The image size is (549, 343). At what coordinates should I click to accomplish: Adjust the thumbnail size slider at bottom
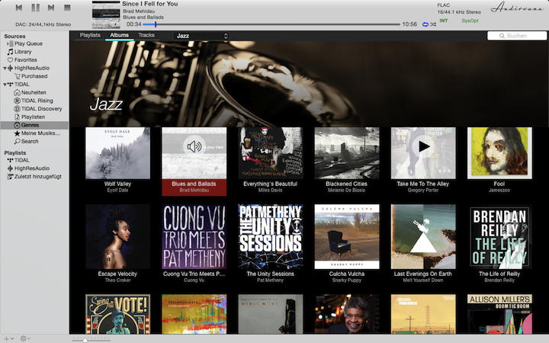(91, 338)
